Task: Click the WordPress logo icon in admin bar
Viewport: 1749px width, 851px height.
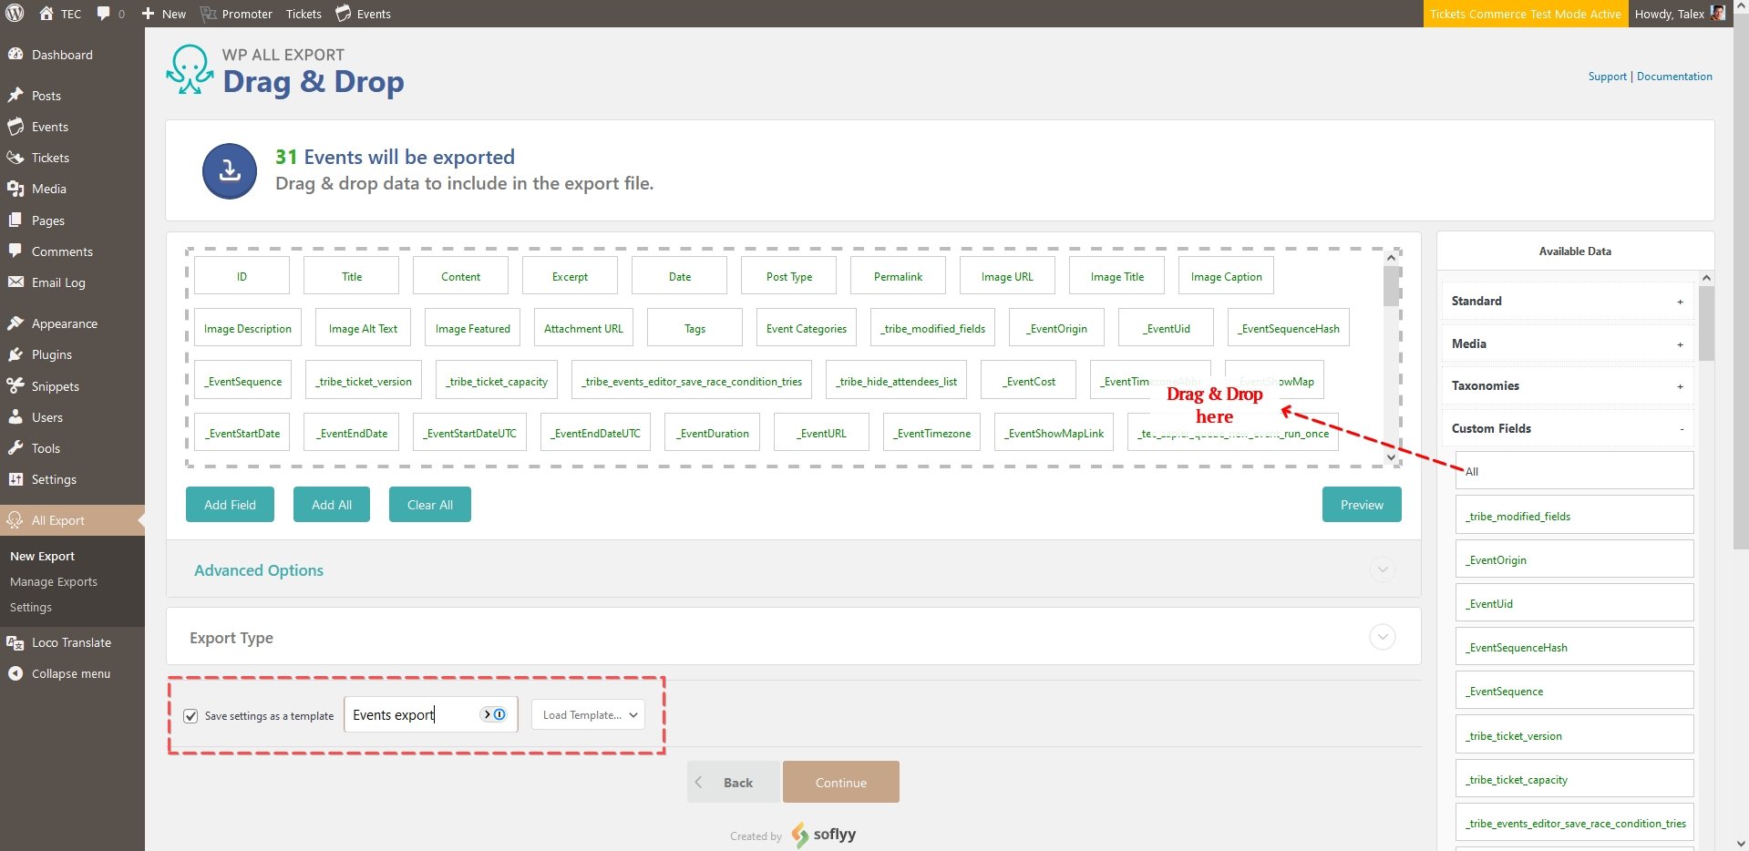Action: [x=15, y=14]
